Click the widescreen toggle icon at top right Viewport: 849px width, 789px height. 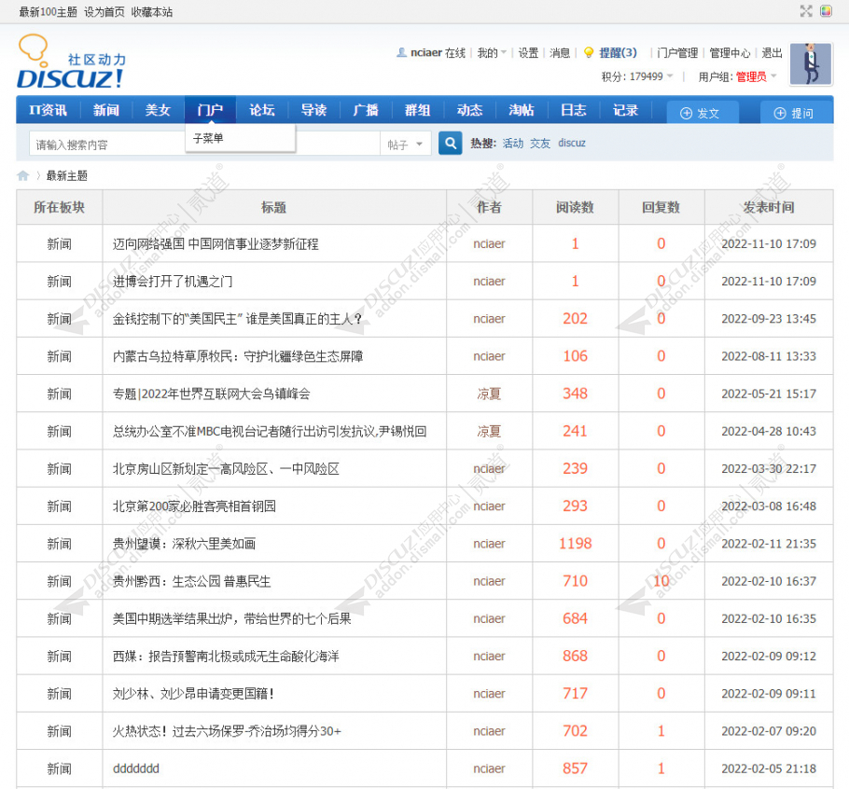(x=806, y=11)
